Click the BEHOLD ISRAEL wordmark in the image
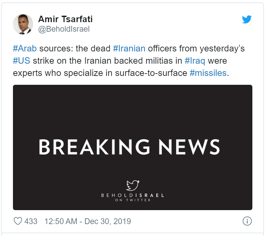 pos(132,195)
